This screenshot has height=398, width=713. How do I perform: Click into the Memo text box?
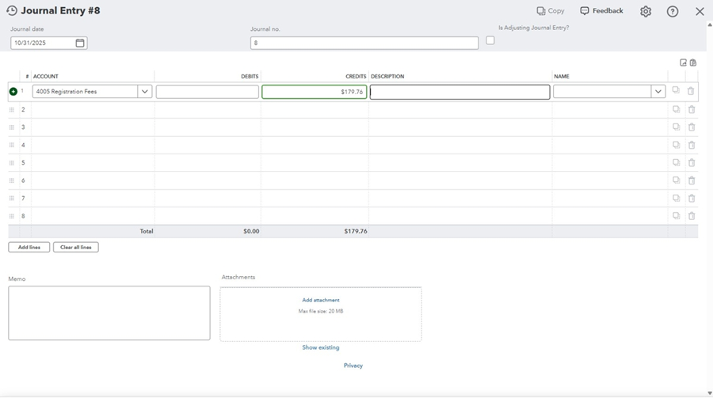(109, 313)
